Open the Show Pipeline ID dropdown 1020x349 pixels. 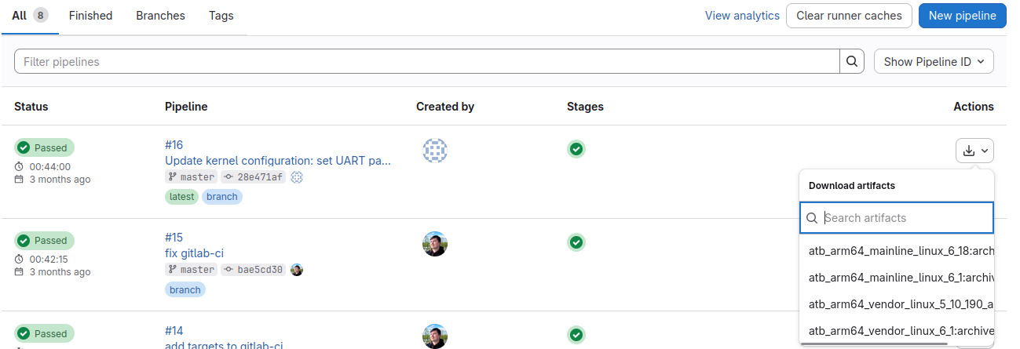point(934,61)
